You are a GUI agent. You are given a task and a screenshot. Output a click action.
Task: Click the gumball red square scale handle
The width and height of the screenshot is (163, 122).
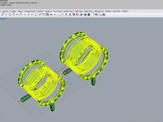[19, 102]
